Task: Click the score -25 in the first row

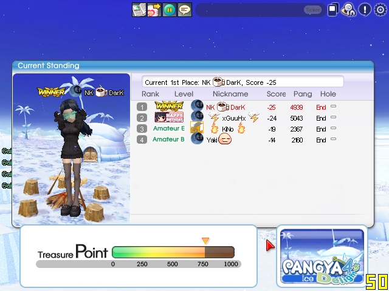Action: [272, 107]
